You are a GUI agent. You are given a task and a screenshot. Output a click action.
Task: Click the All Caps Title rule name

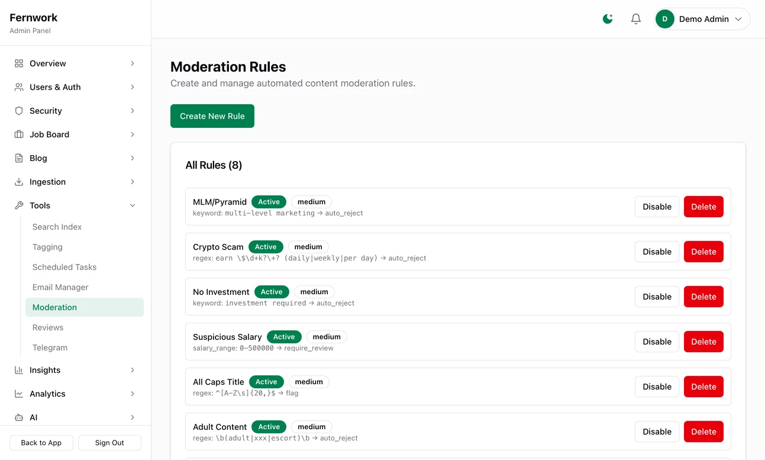point(218,382)
